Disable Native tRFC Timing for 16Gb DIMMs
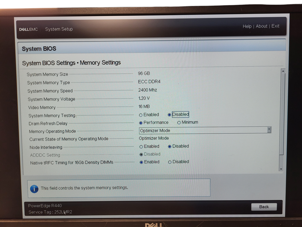302x227 pixels. click(x=170, y=162)
